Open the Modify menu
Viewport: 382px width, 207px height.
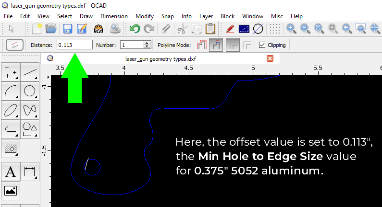[145, 16]
